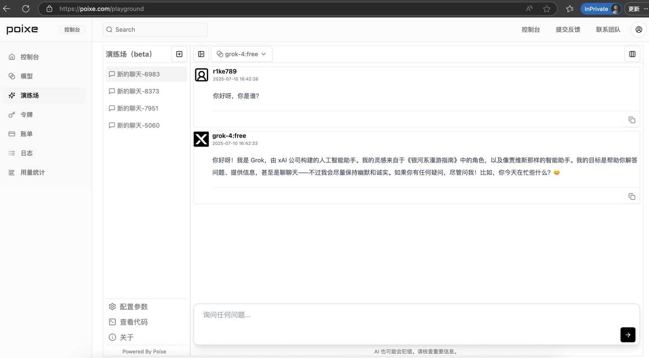The width and height of the screenshot is (649, 358).
Task: Collapse chat list with panel toggle icon
Action: 201,54
